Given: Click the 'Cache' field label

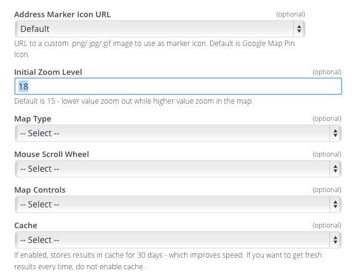Looking at the screenshot, I should (x=26, y=226).
